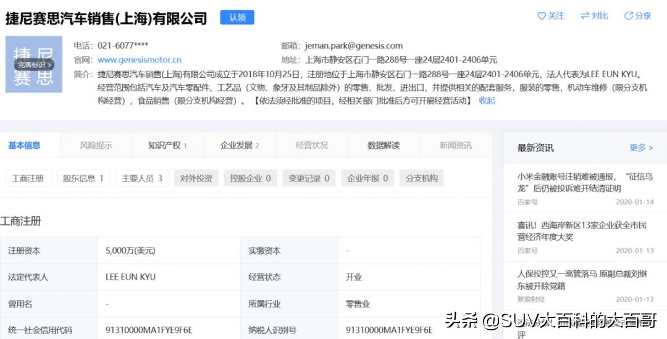Click the 最新资讯 panel heading
The image size is (667, 339).
pyautogui.click(x=535, y=148)
